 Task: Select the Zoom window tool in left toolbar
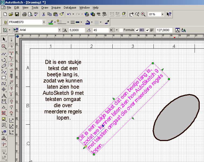coord(4,46)
